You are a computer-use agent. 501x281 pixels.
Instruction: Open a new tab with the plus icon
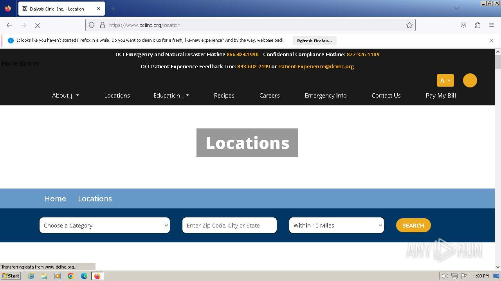pos(113,9)
